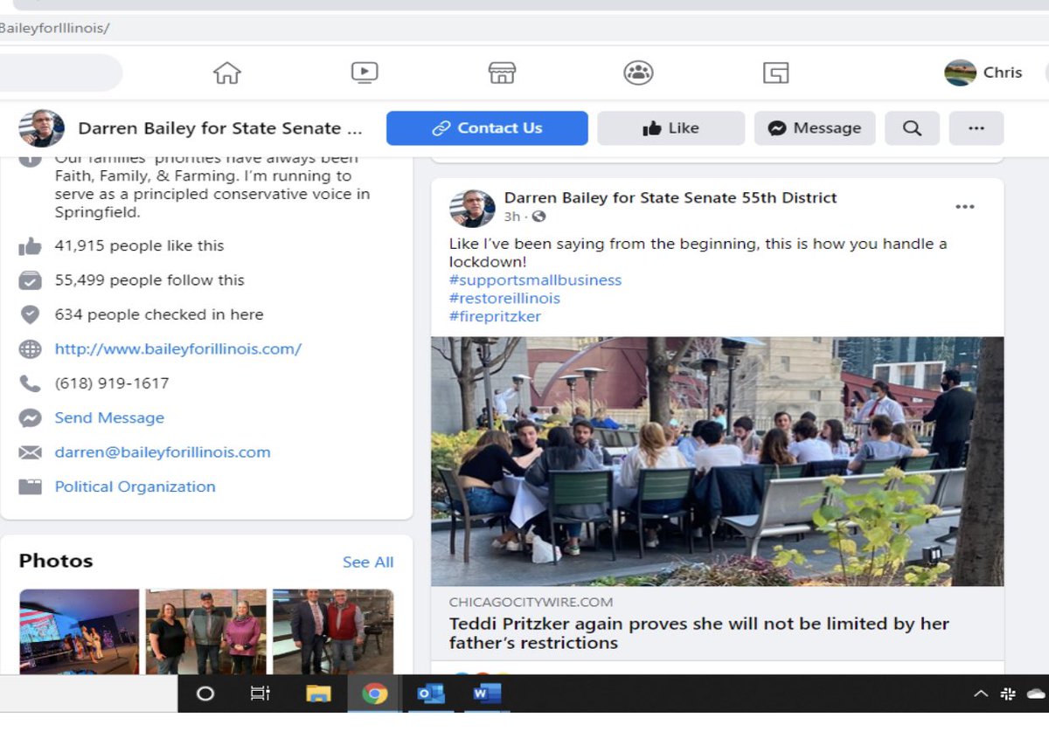Click the phone icon in About
Viewport: 1049px width, 738px height.
click(x=30, y=383)
